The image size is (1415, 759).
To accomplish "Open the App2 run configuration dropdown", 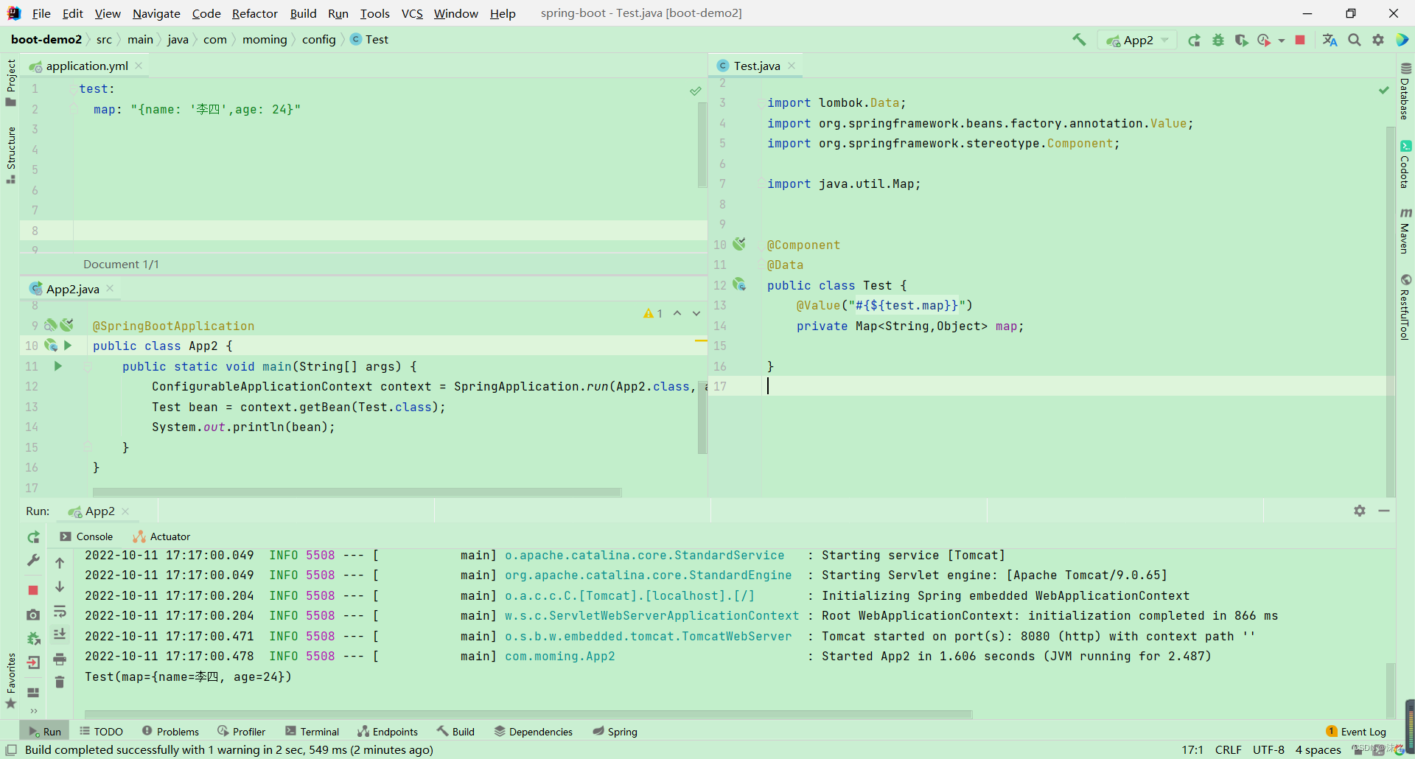I will [1163, 40].
